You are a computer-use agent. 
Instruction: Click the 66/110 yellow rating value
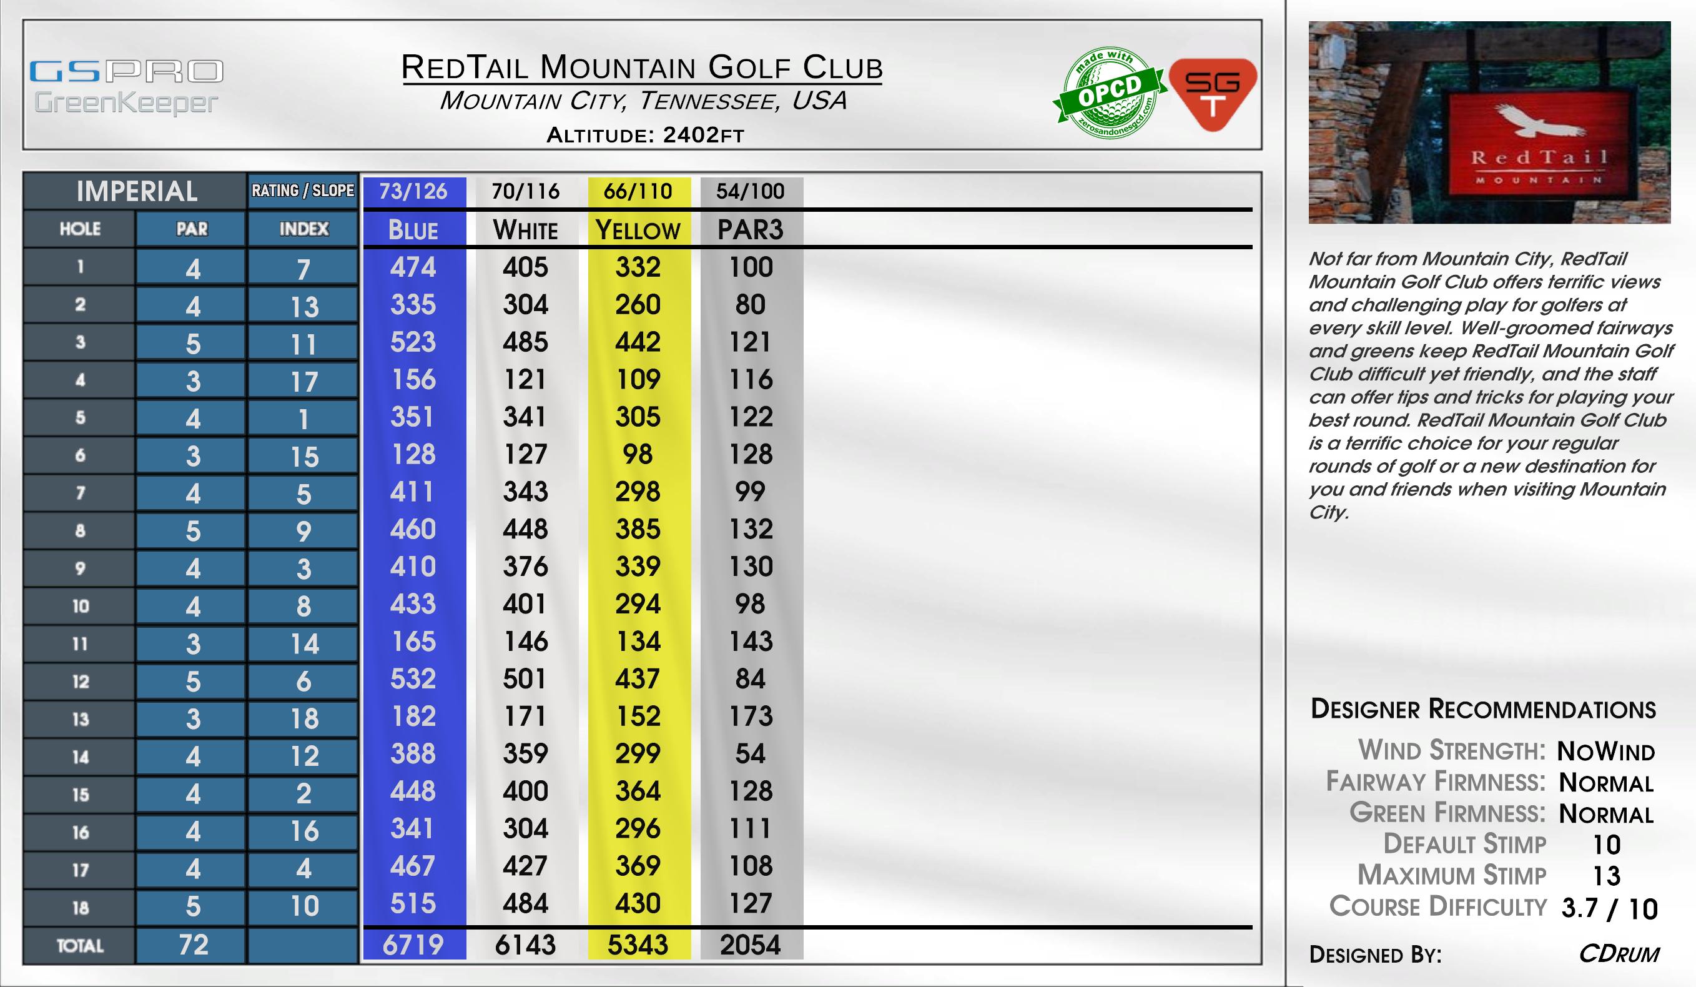pos(638,192)
